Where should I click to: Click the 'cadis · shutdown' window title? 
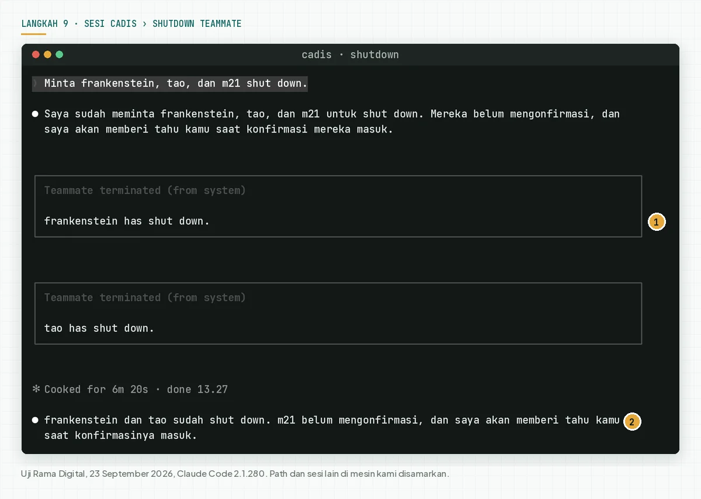coord(350,55)
